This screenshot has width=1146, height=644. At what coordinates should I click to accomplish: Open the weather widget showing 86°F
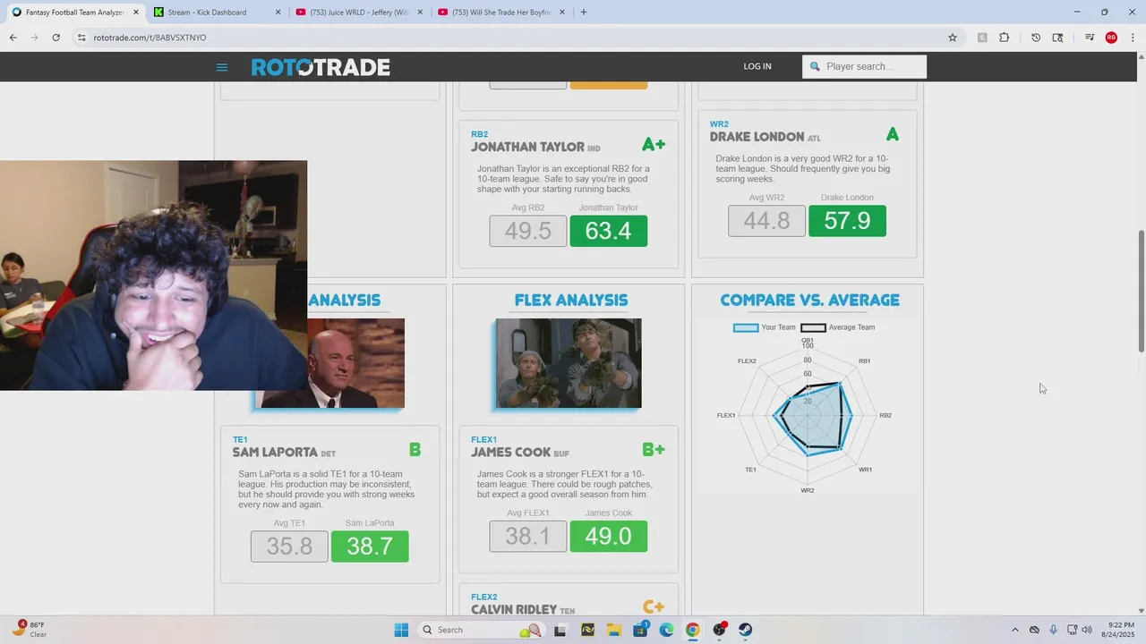click(31, 630)
